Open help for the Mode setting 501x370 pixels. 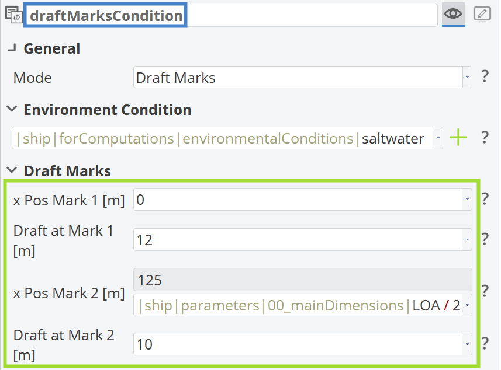(485, 77)
